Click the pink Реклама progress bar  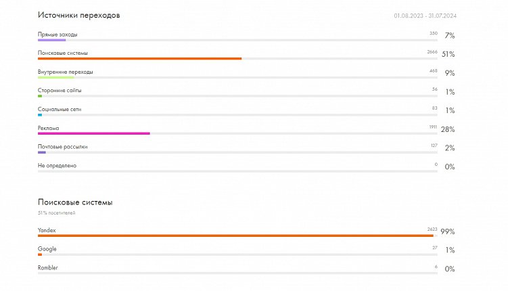[x=94, y=133]
